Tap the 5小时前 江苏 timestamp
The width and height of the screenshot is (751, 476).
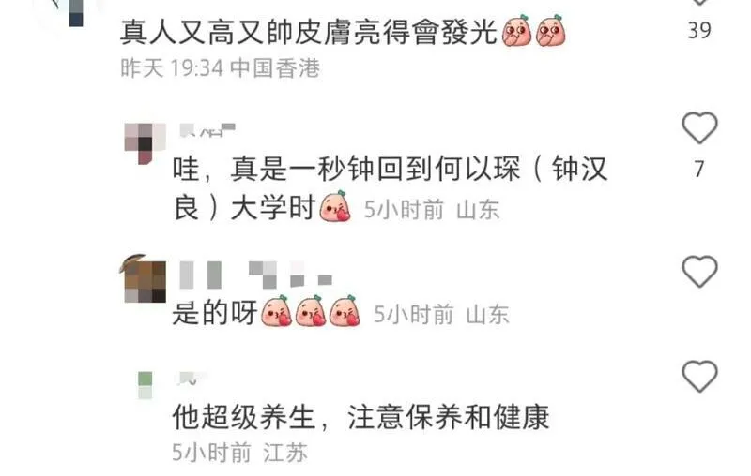(239, 452)
